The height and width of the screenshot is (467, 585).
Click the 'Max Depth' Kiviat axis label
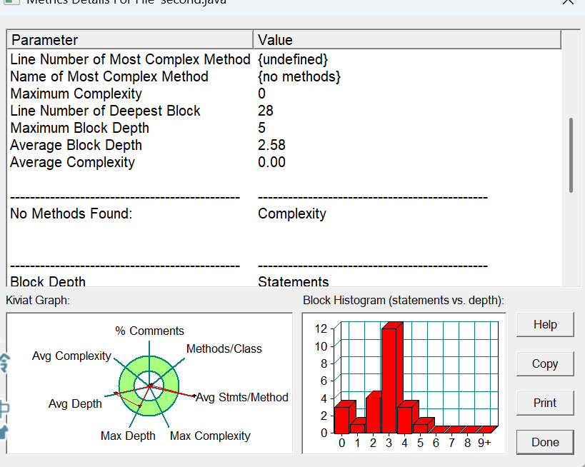click(128, 436)
